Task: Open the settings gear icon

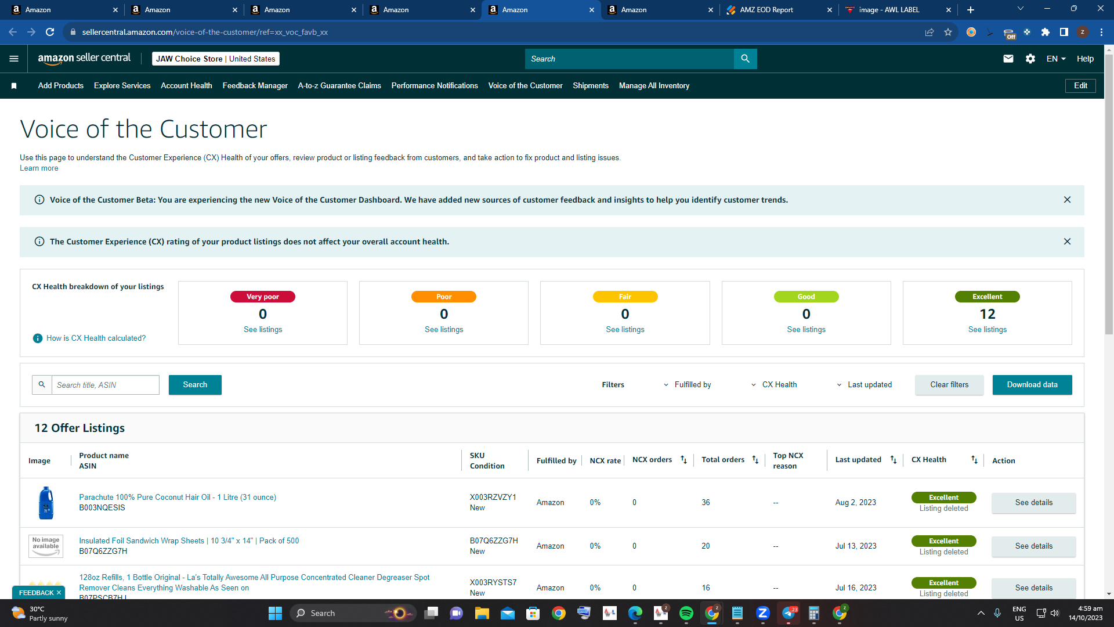Action: point(1030,59)
